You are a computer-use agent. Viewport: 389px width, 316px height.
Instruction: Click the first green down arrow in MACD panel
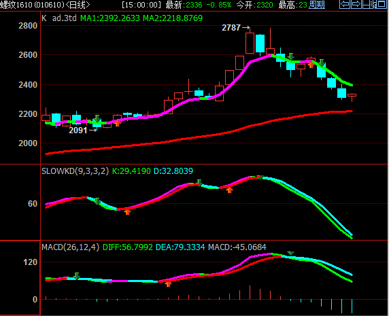tap(77, 276)
